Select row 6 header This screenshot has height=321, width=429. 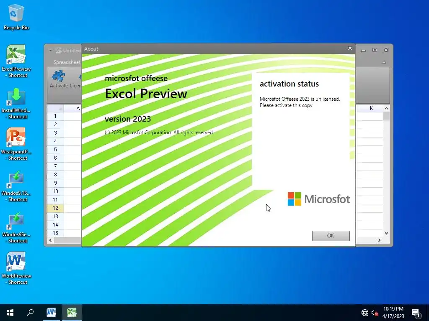click(55, 158)
